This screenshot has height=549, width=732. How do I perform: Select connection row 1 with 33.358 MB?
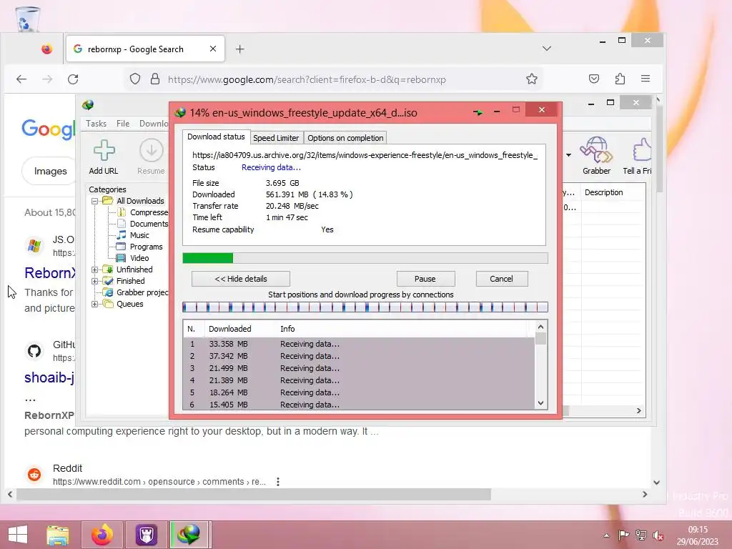coord(359,344)
